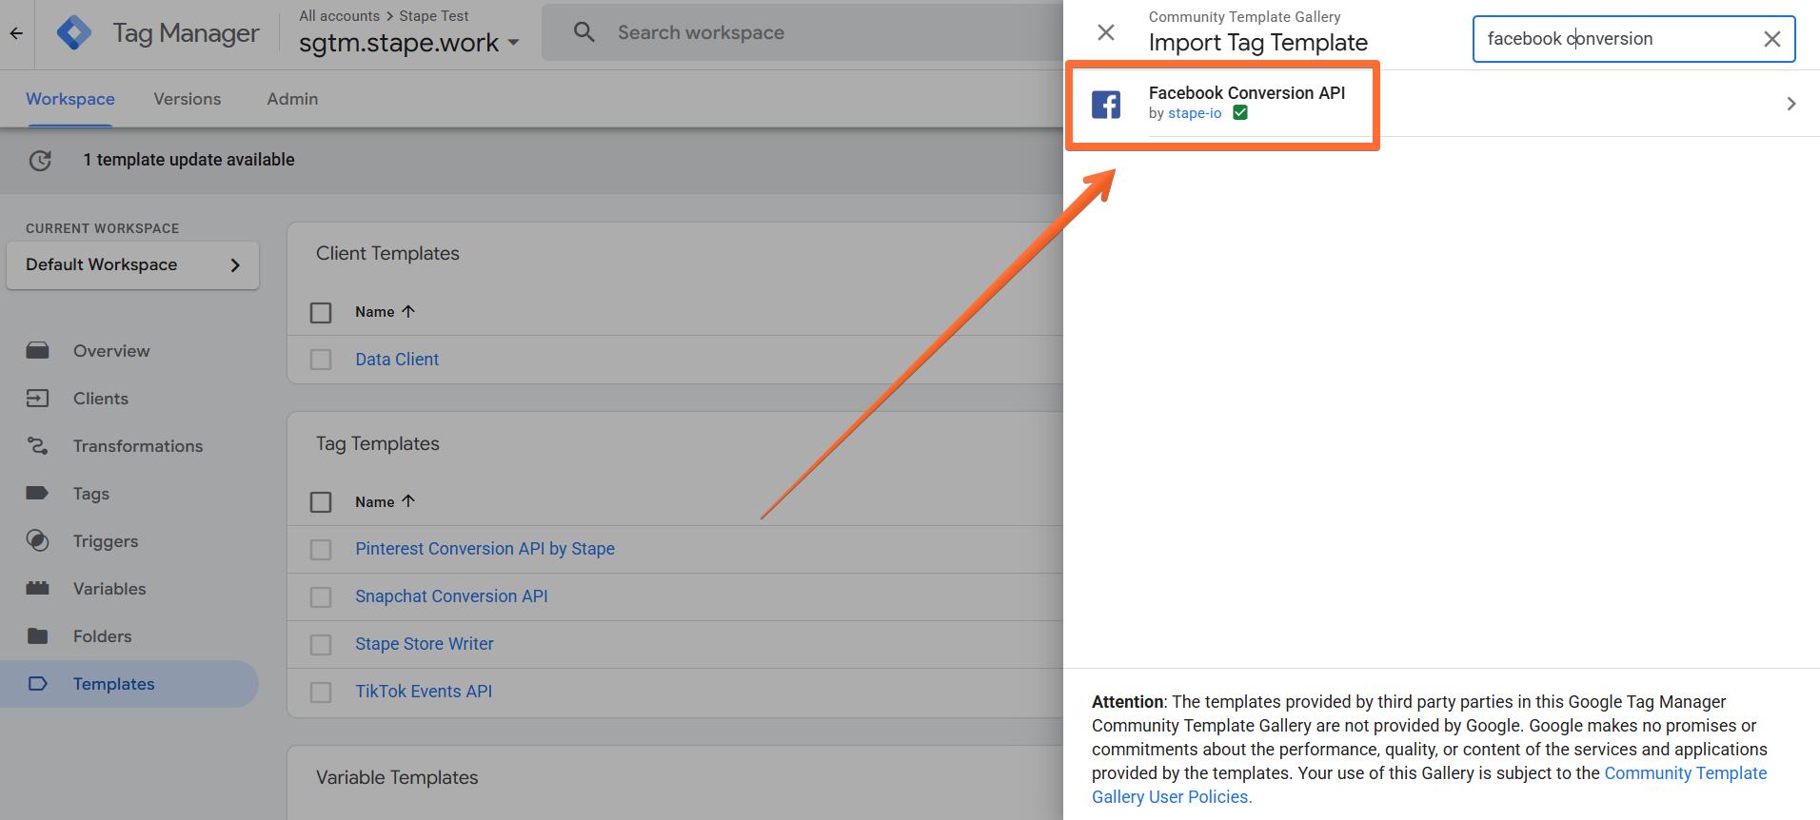Open the Tags section
1820x820 pixels.
tap(91, 494)
